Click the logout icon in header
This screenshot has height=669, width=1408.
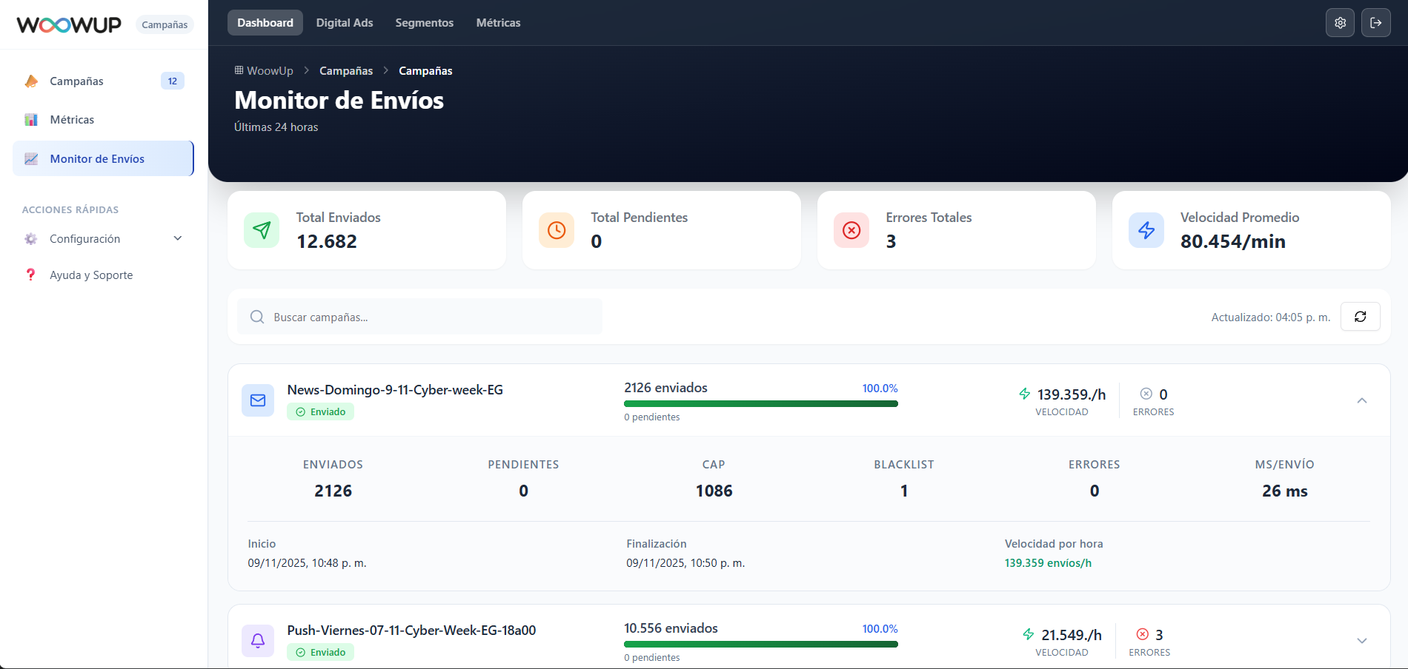point(1375,23)
